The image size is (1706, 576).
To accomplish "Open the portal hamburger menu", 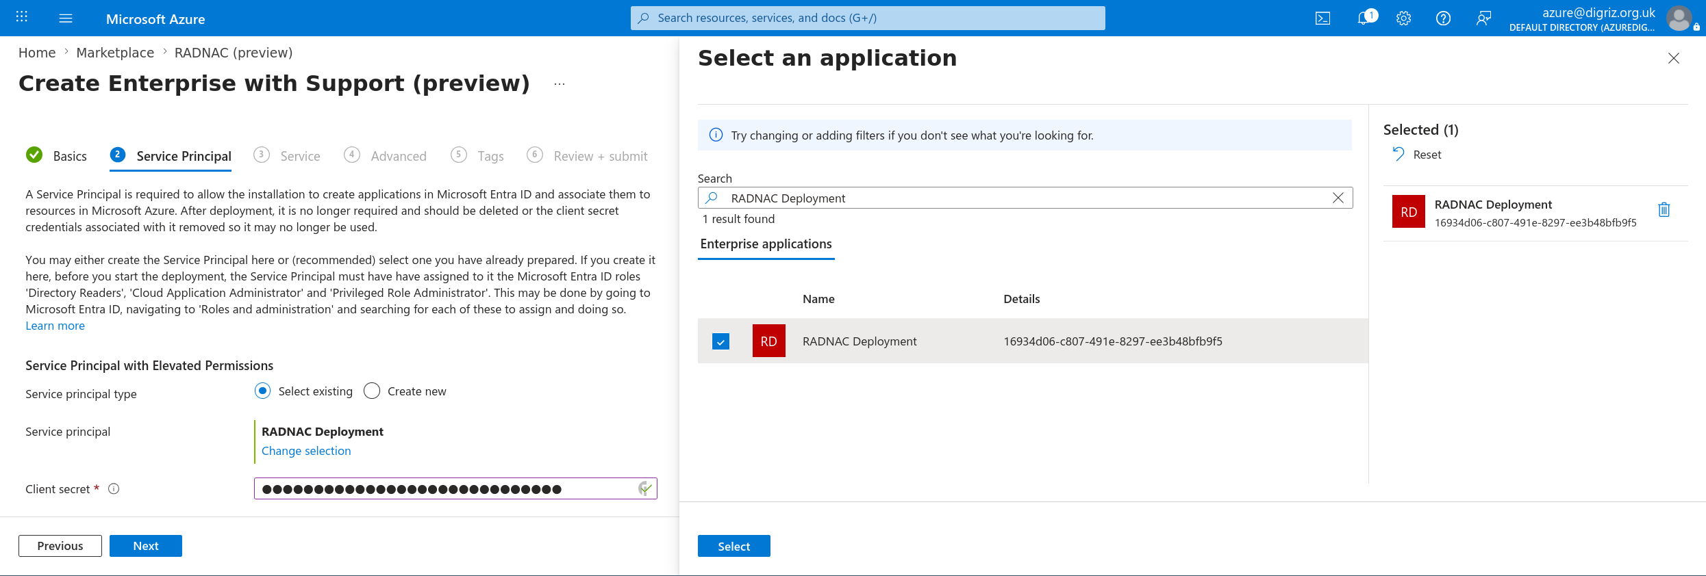I will [x=66, y=18].
